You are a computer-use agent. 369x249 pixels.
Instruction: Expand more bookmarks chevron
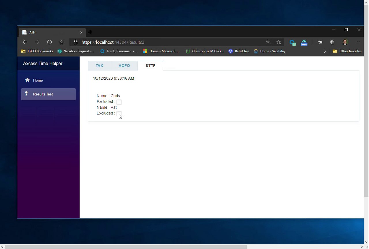point(325,51)
